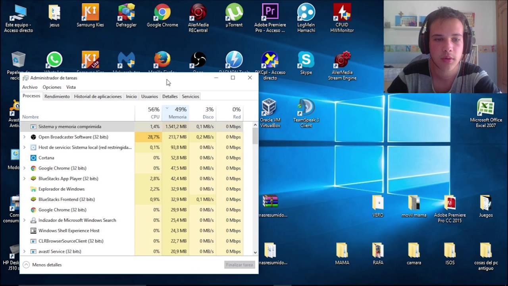This screenshot has width=508, height=286.
Task: Launch CPUID HWMonitor shortcut
Action: [342, 18]
